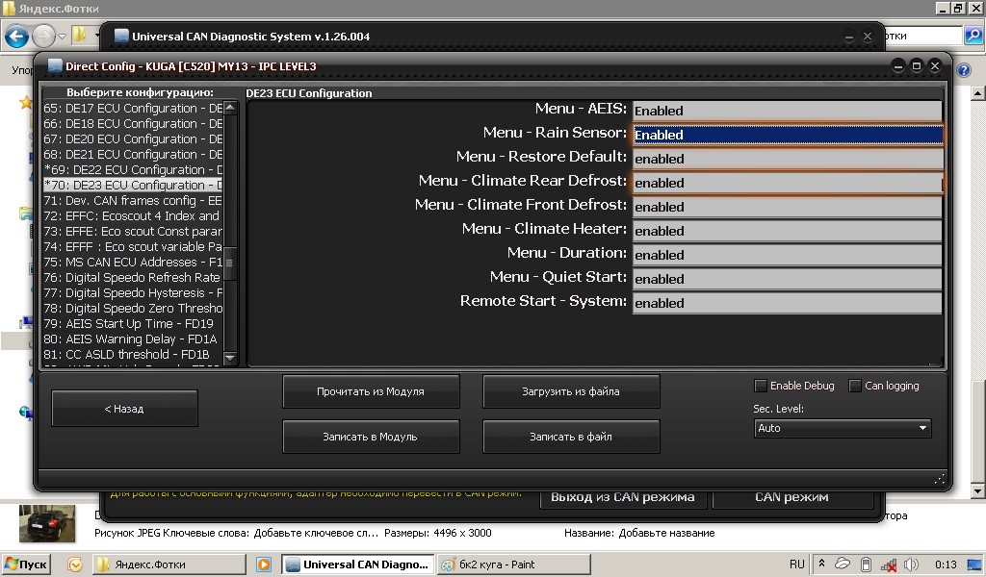The width and height of the screenshot is (986, 577).
Task: Select 74: EFFF : Eco scout variable entry
Action: coord(133,247)
